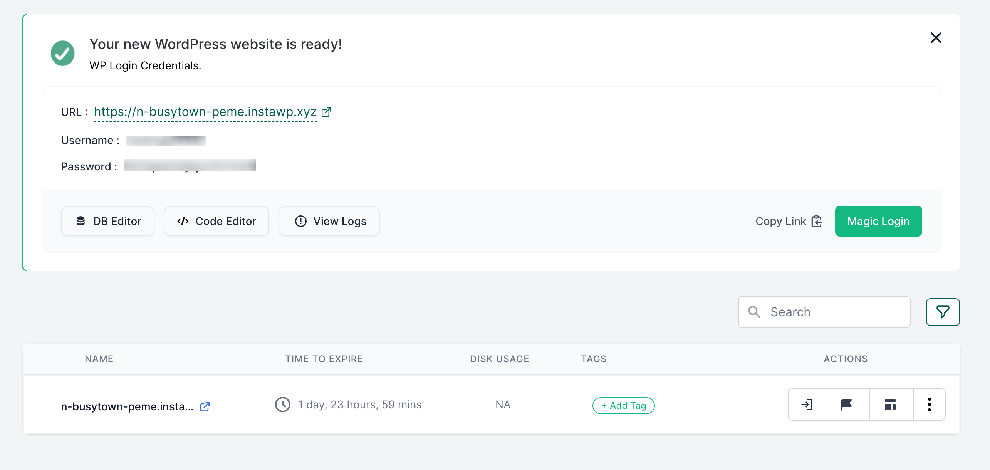Launch the Code Editor

click(216, 221)
